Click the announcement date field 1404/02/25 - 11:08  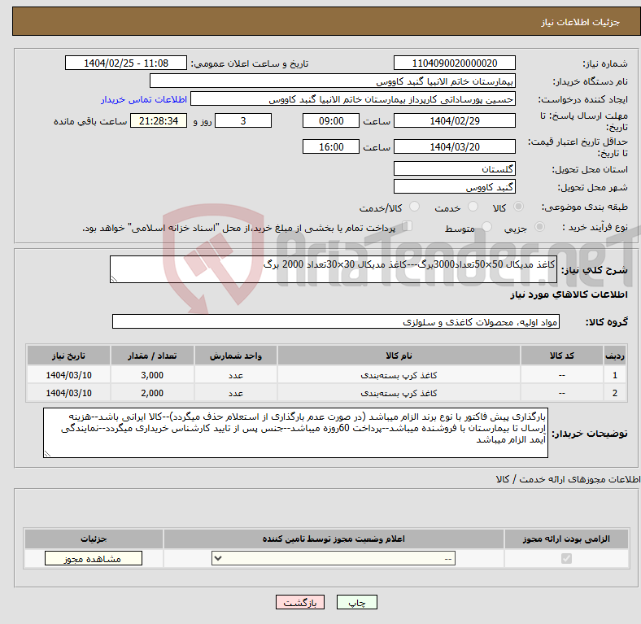point(126,63)
